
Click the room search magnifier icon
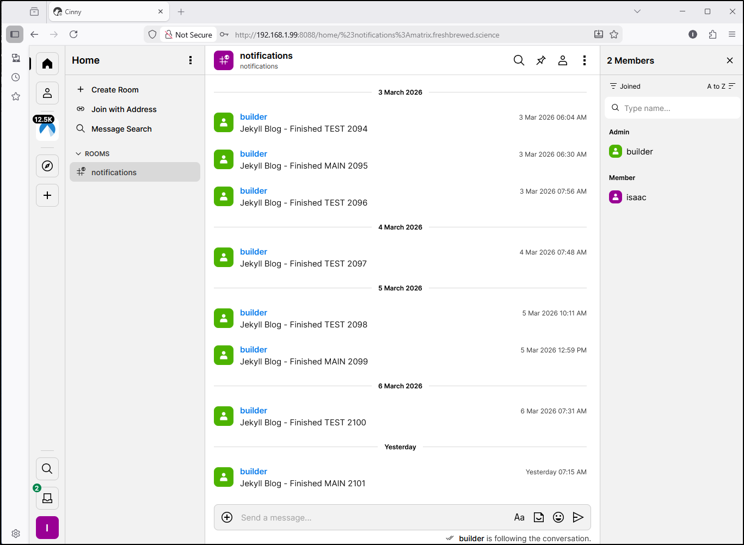(x=519, y=60)
